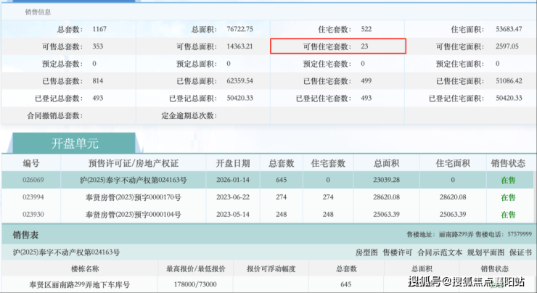Screen dimensions: 537x293
Task: Click the highlighted 可售住宅套数 cell
Action: (337, 46)
